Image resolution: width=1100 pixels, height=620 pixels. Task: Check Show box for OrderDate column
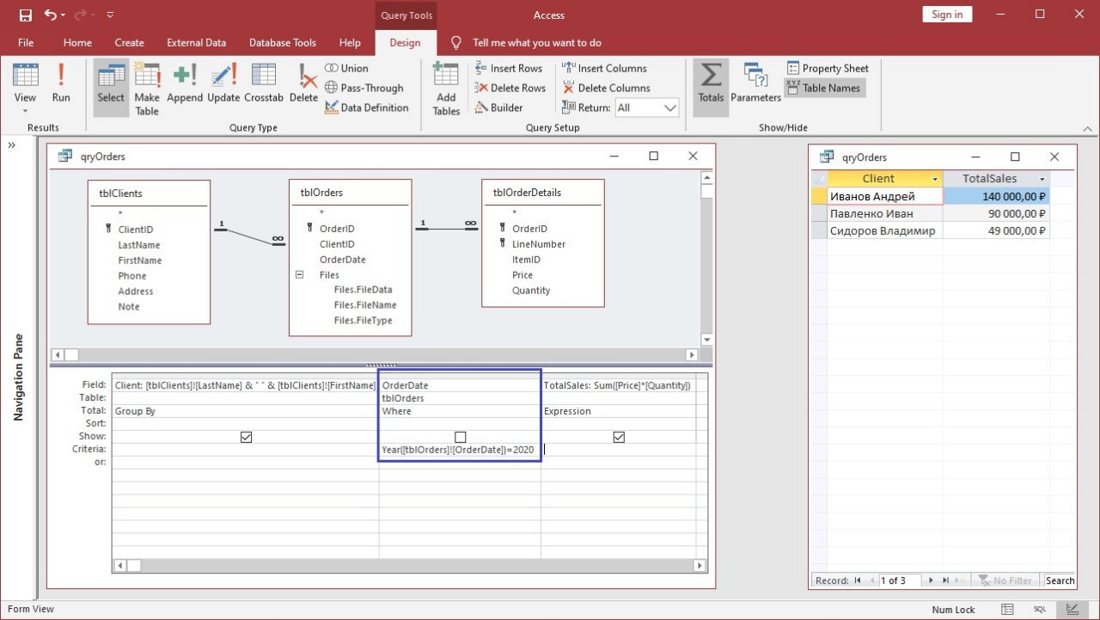461,437
